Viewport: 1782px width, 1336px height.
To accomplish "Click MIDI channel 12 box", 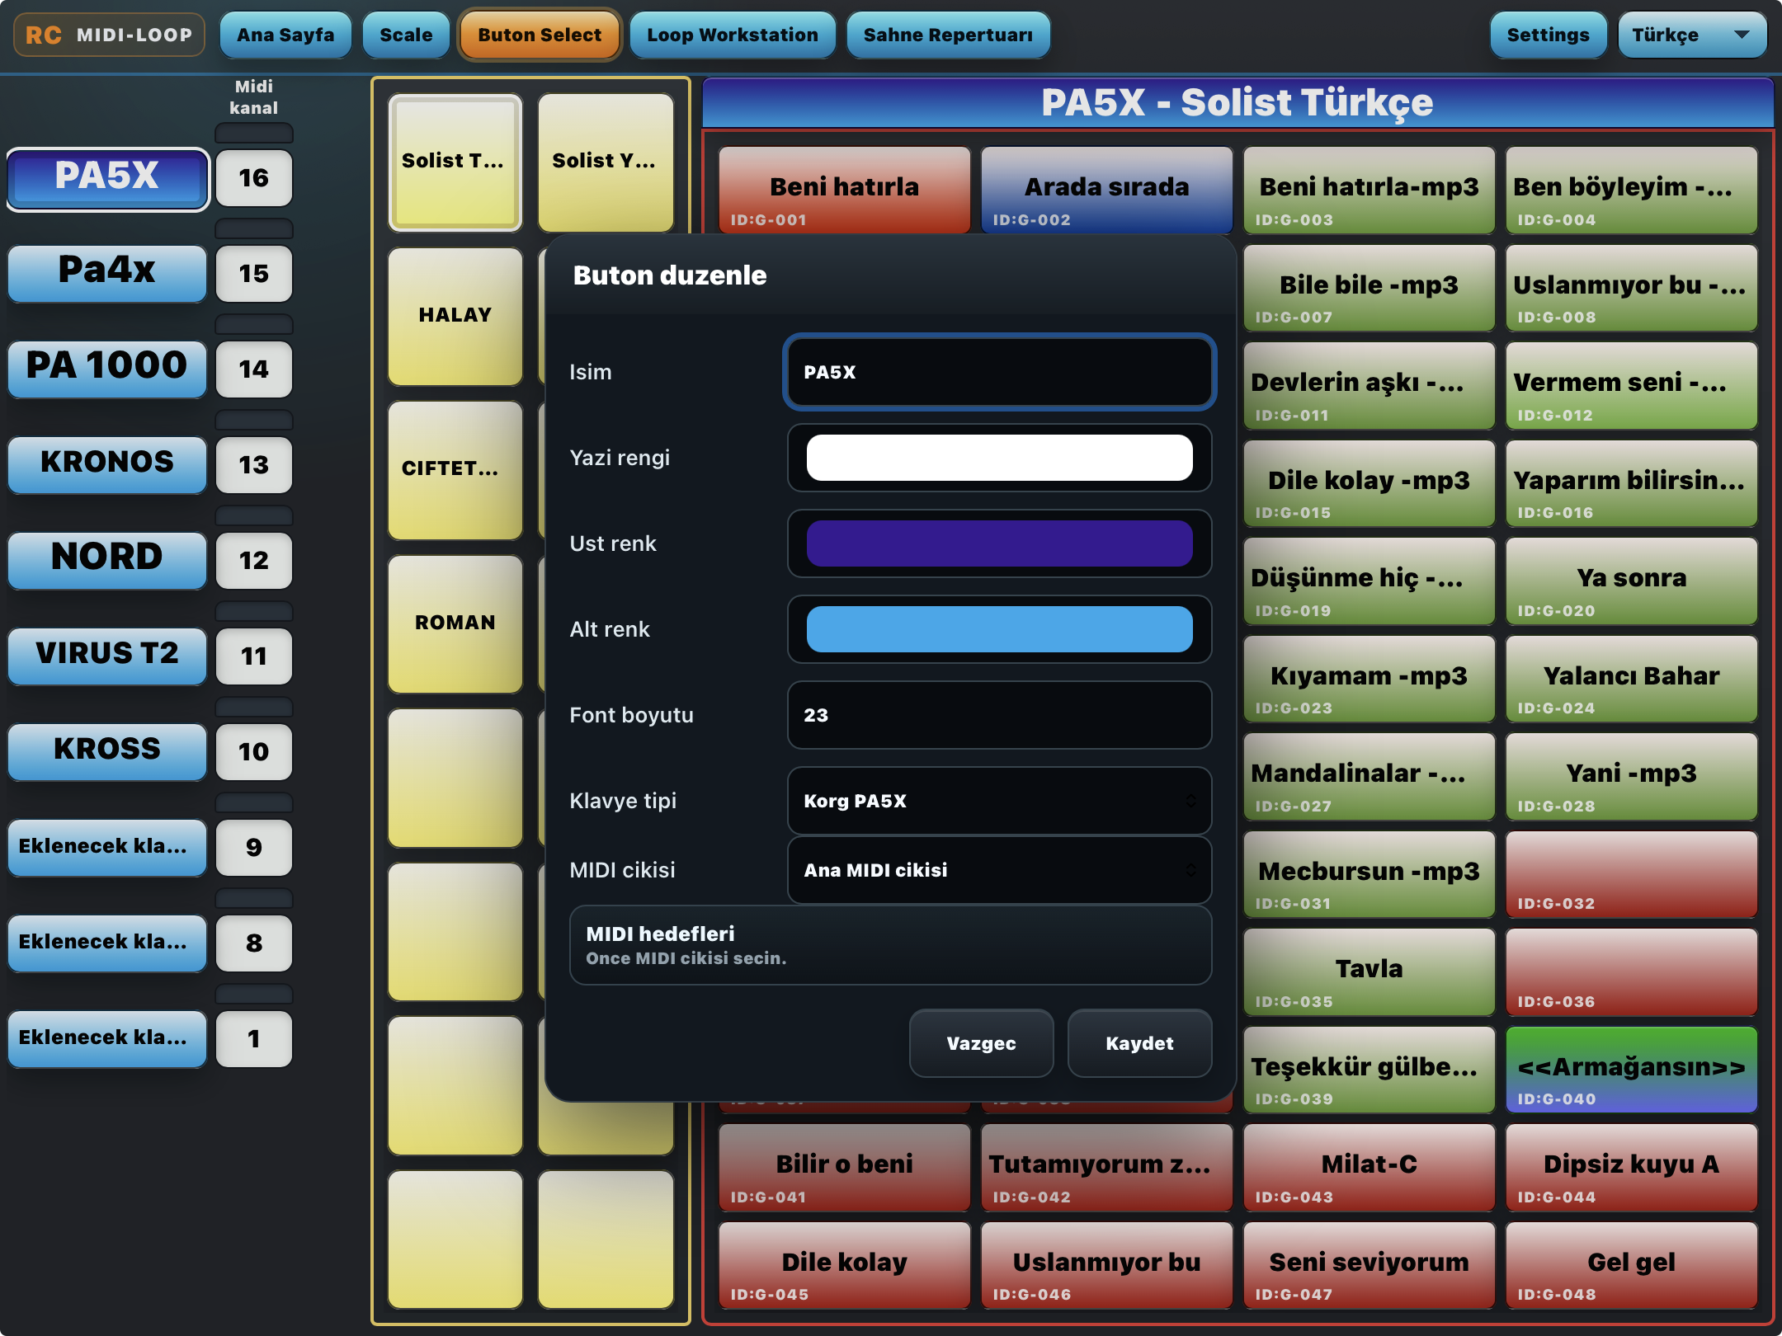I will click(254, 561).
